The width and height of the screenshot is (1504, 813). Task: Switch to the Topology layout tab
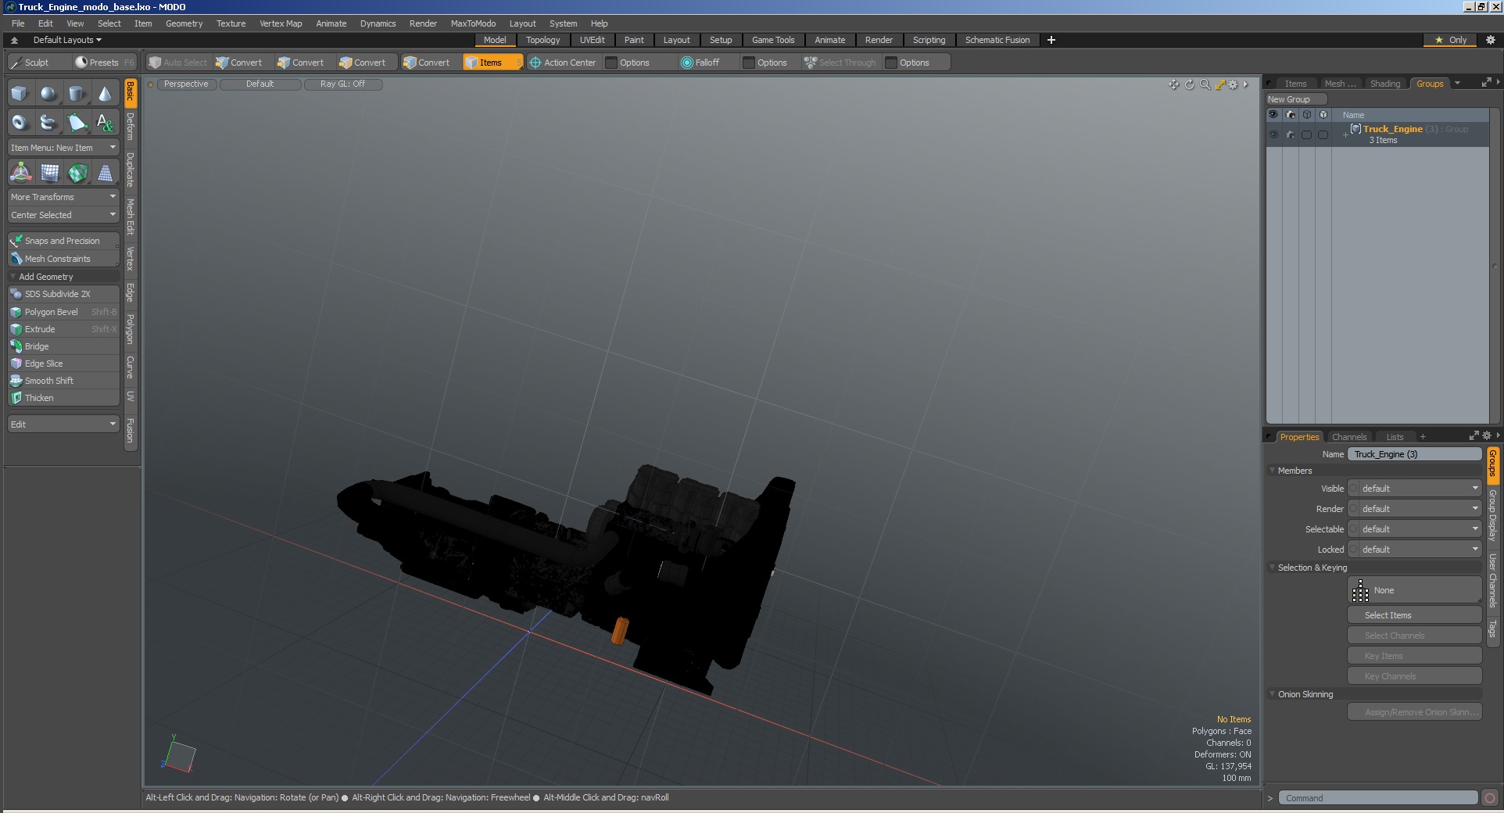[543, 40]
